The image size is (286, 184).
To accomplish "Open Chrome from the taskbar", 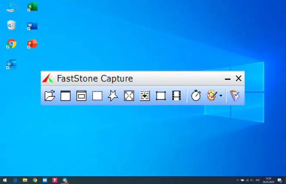I will click(35, 180).
